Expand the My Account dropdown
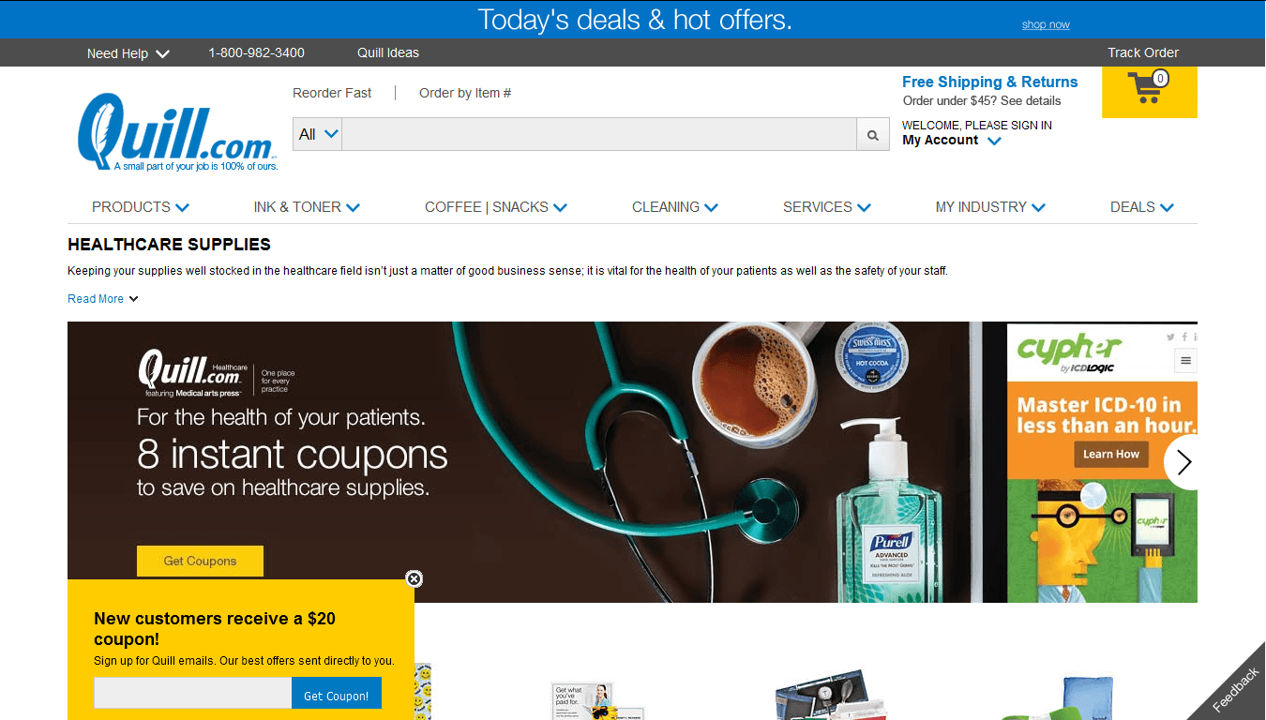The width and height of the screenshot is (1266, 720). (952, 141)
